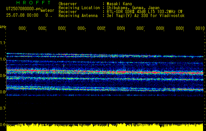Select the file name UT2507080000.pn
This screenshot has width=206, height=131.
click(23, 9)
